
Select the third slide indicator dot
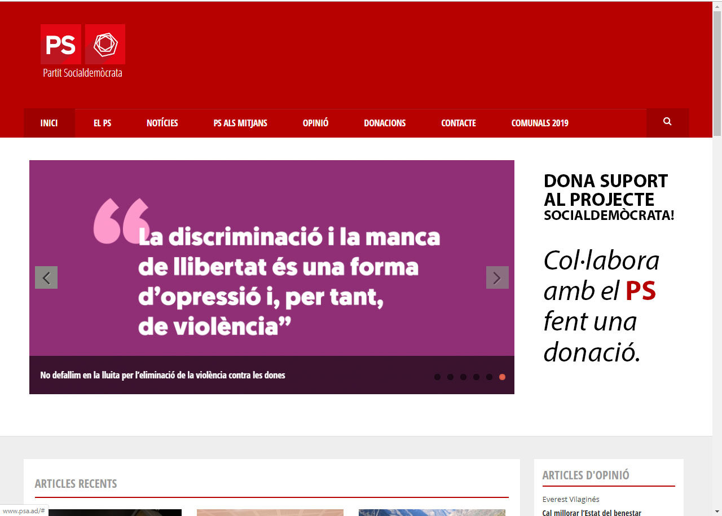463,377
